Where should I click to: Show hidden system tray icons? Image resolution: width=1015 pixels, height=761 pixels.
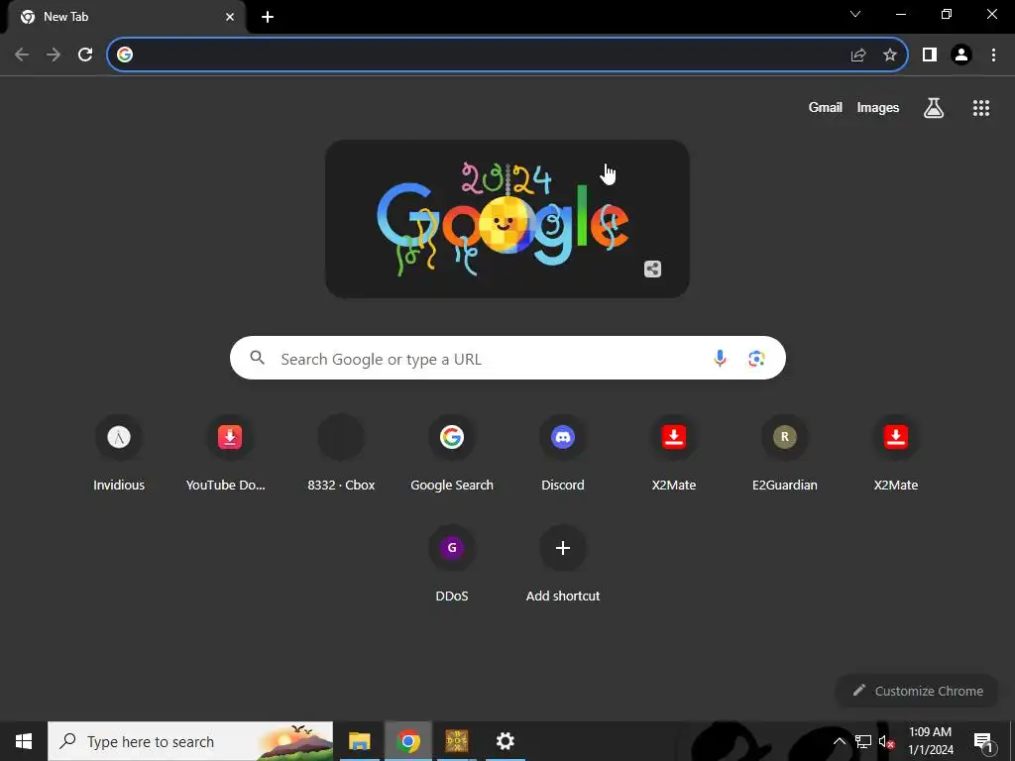coord(839,741)
